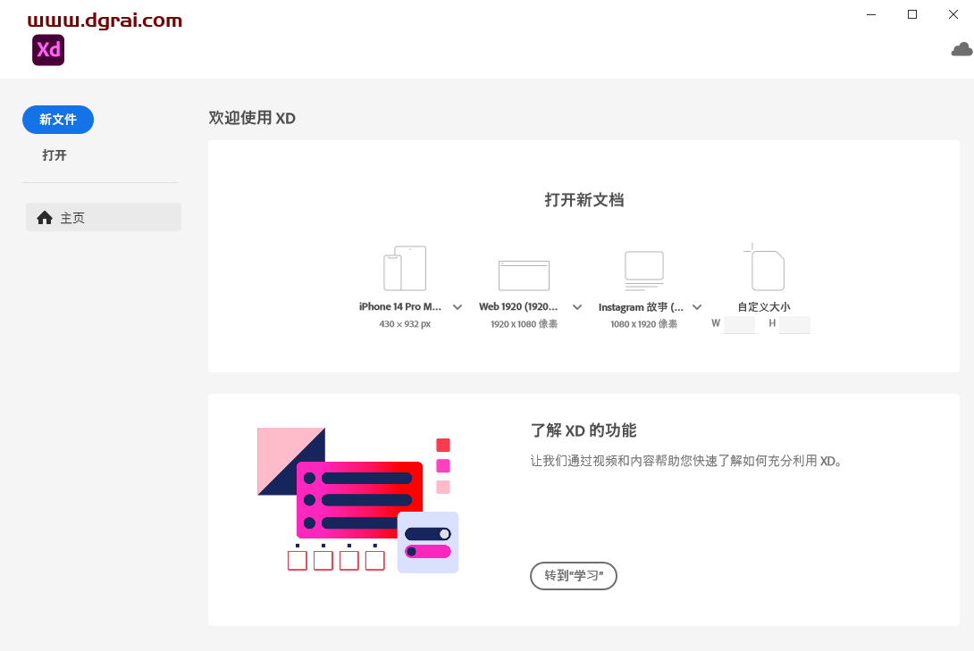The image size is (974, 651).
Task: Click the pink square in the illustration
Action: pyautogui.click(x=444, y=486)
